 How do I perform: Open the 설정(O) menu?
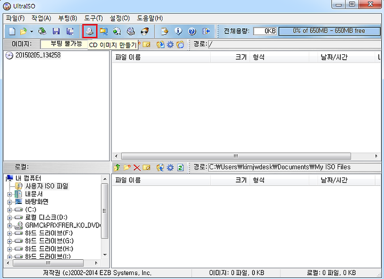(119, 18)
